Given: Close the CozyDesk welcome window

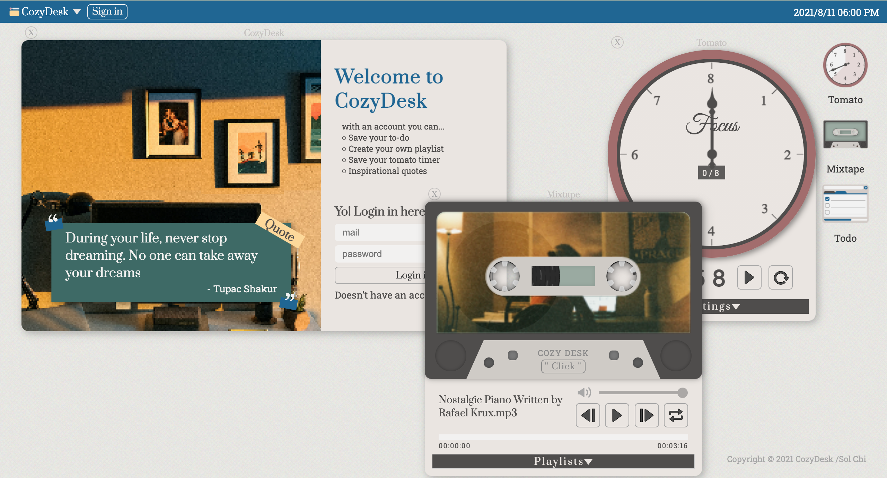Looking at the screenshot, I should click(x=31, y=33).
